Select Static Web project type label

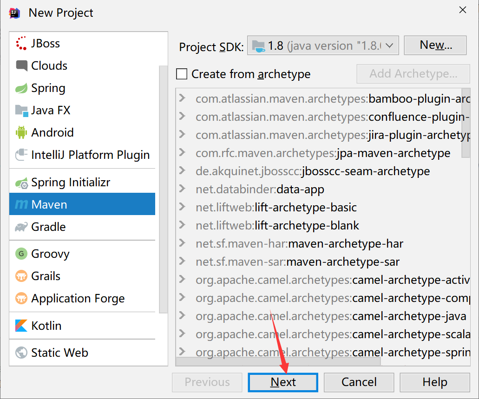(59, 353)
